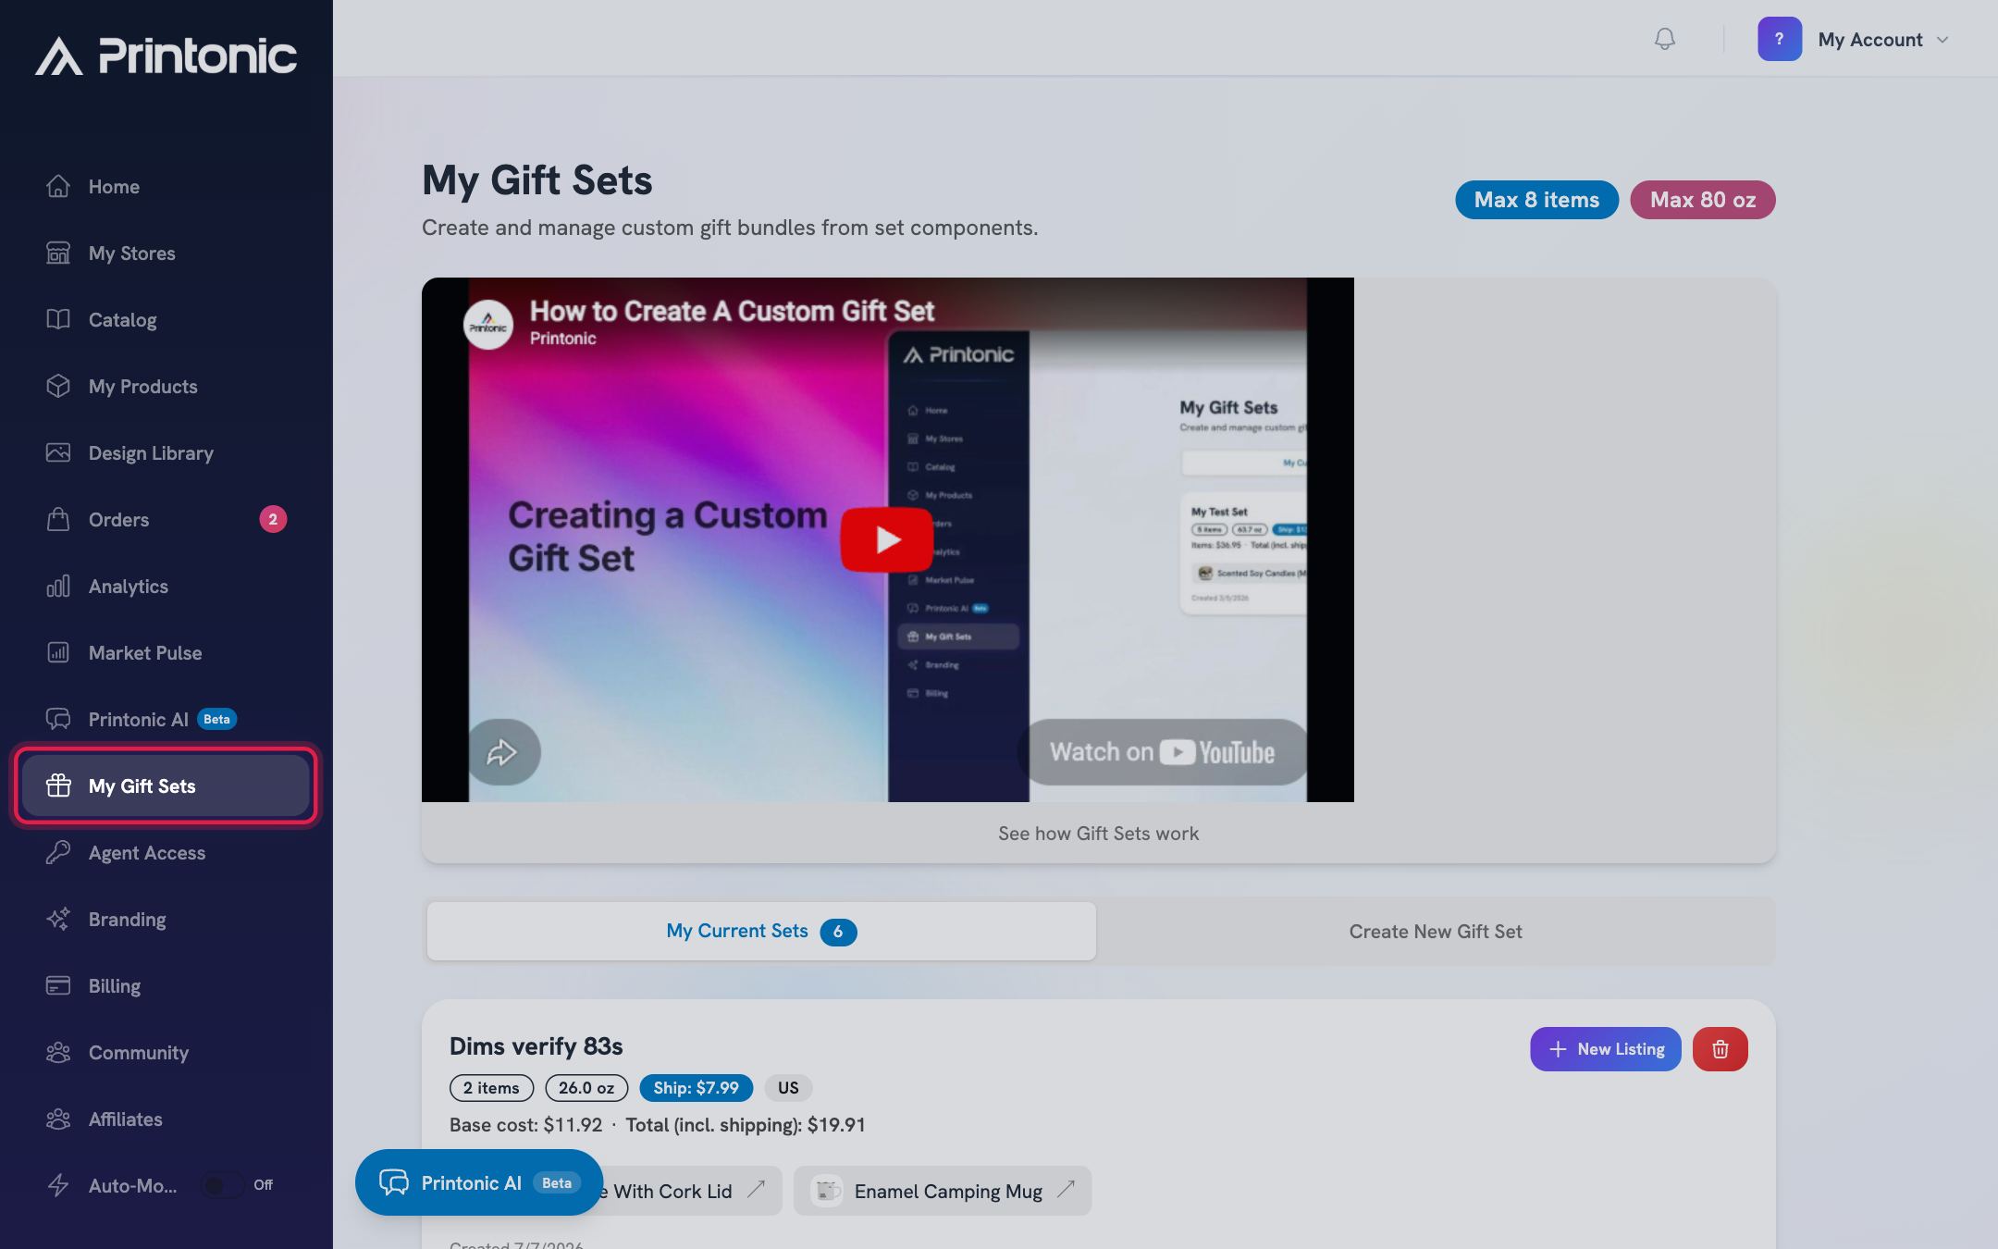The width and height of the screenshot is (1998, 1249).
Task: Click the Enamel Camping Mug thumbnail
Action: 827,1191
